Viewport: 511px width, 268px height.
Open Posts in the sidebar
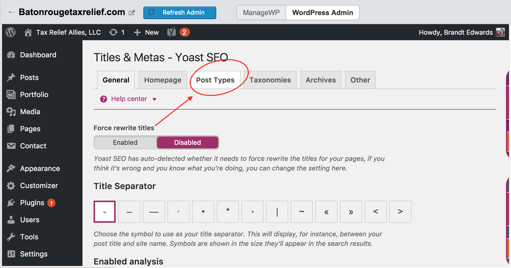click(x=29, y=77)
